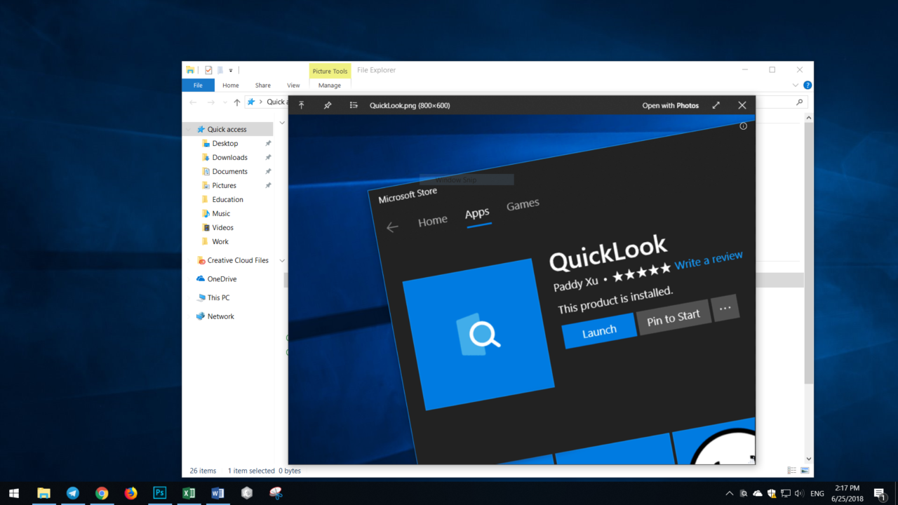Show image info in QuickLook preview
Screen dimensions: 898x505
pyautogui.click(x=743, y=126)
